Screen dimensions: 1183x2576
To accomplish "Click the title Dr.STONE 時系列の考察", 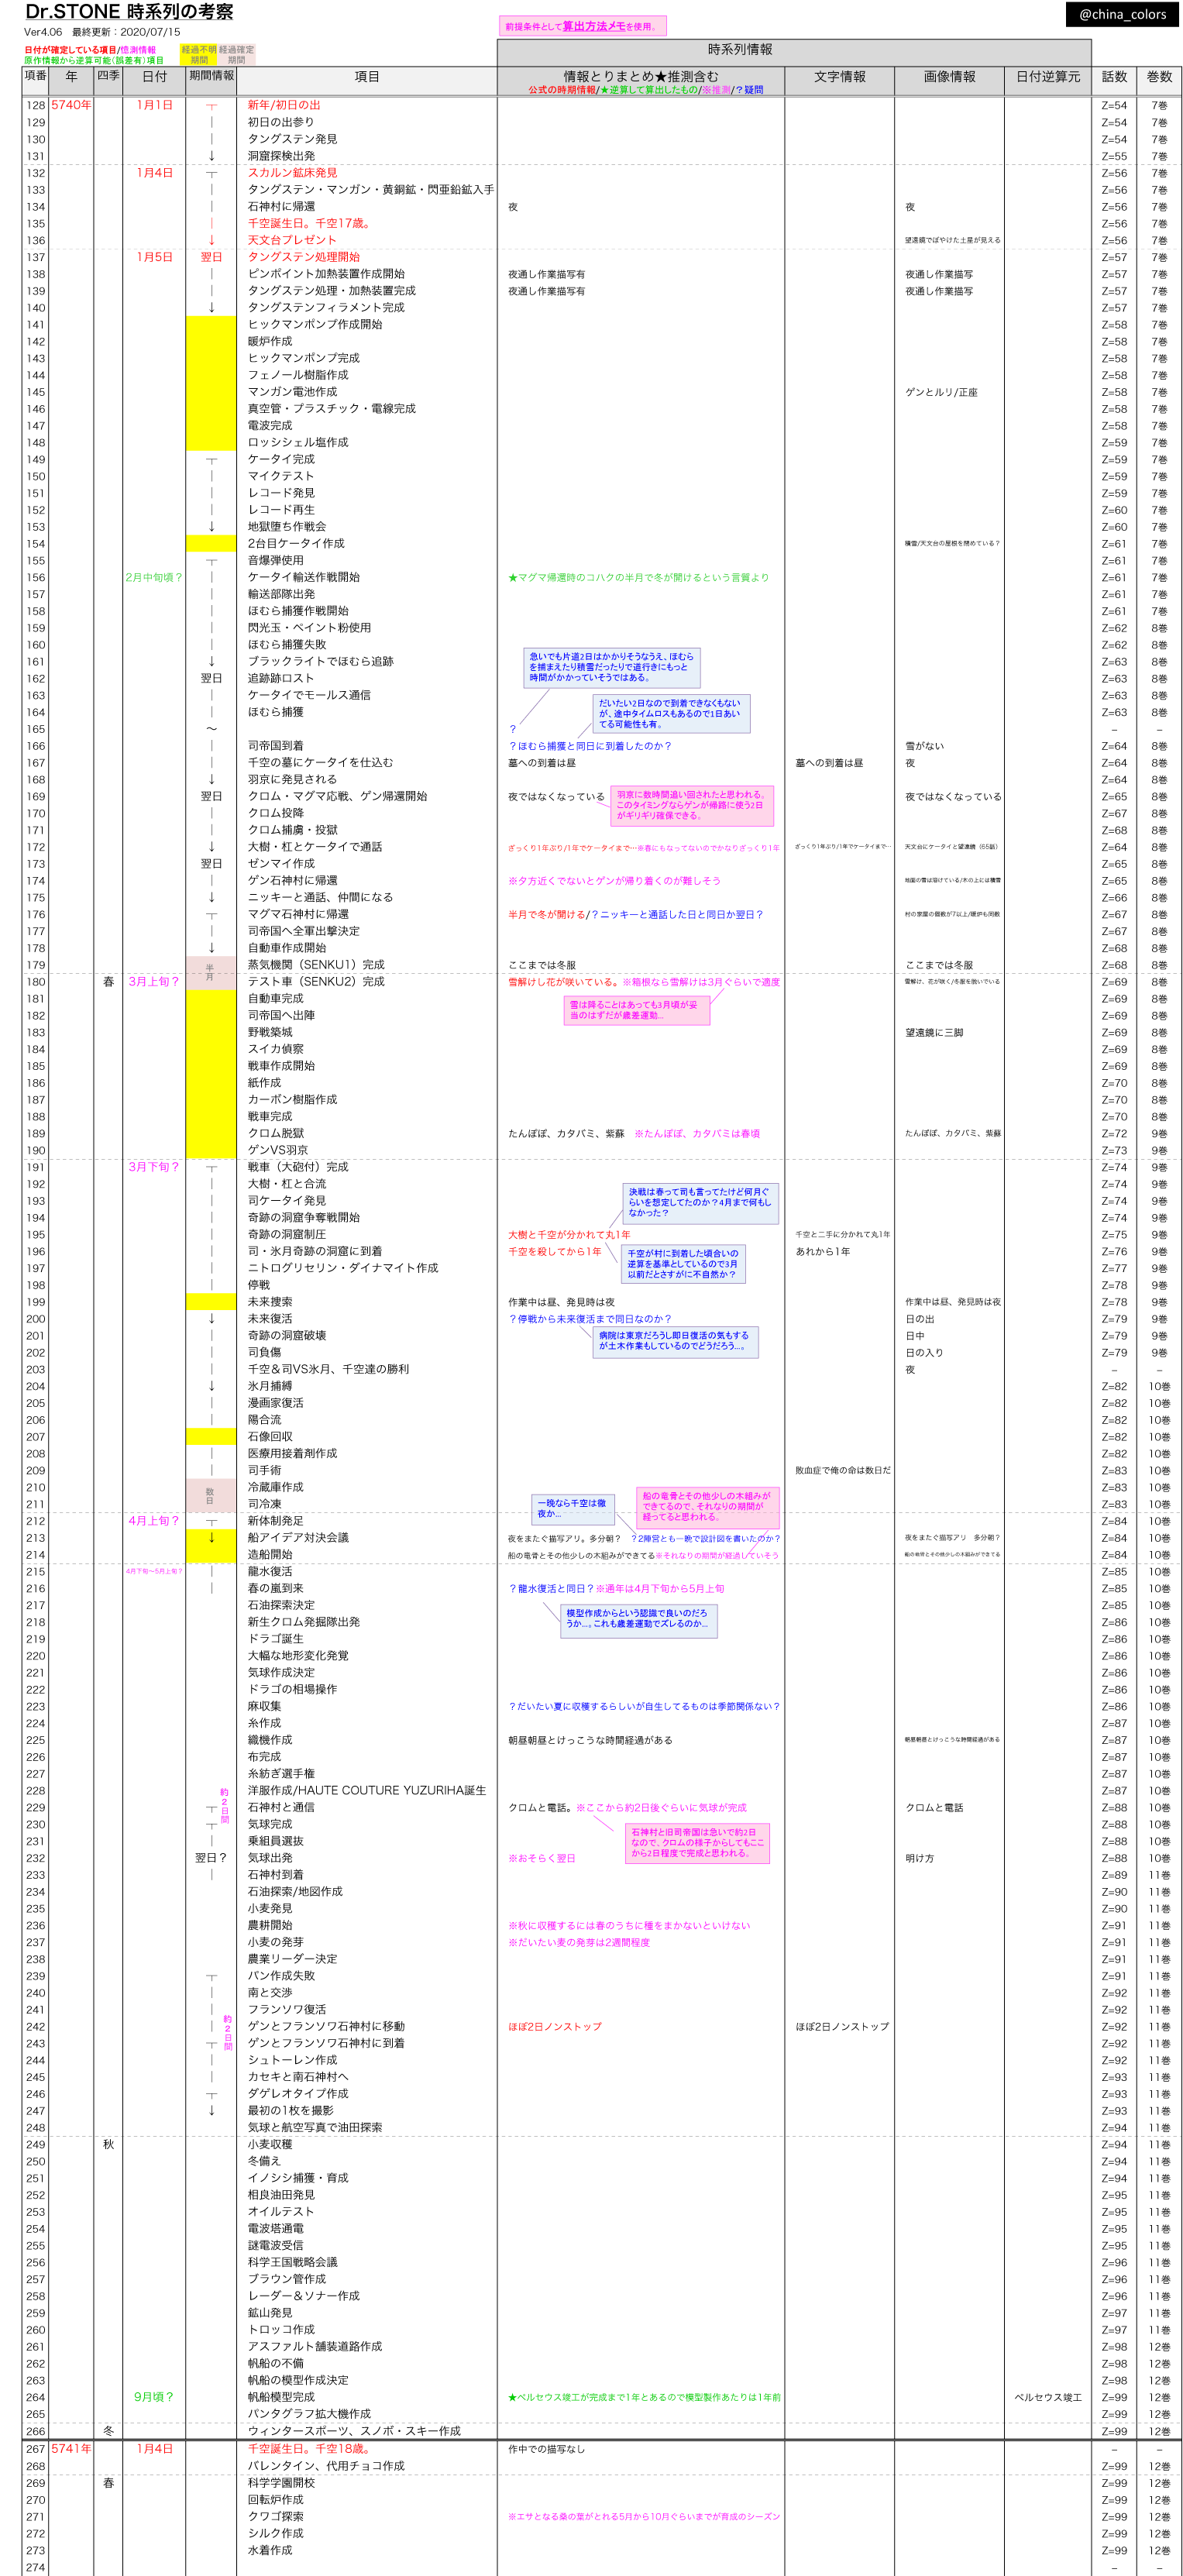I will tap(129, 13).
